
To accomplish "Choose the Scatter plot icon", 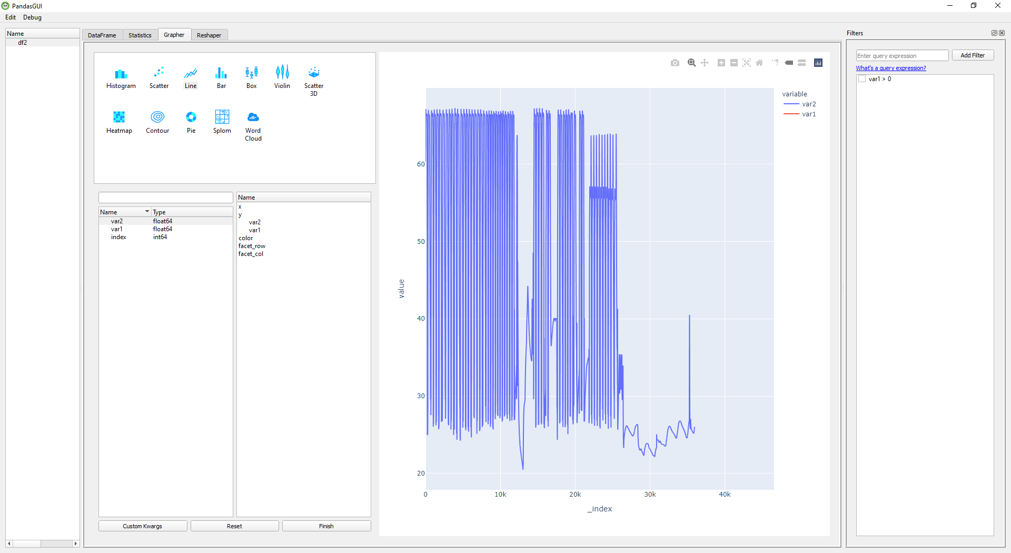I will coord(158,78).
